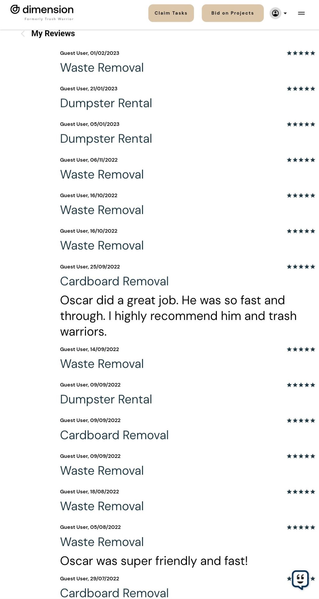Expand the dropdown arrow beside the avatar
The height and width of the screenshot is (599, 319).
point(285,13)
